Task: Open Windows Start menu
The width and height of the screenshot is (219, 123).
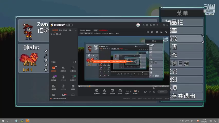Action: tap(3, 121)
